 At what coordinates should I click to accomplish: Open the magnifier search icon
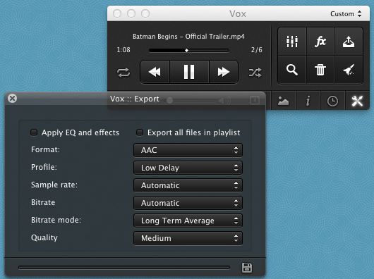[292, 70]
